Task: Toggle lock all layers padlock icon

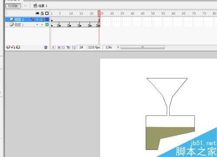Action: [x=42, y=13]
